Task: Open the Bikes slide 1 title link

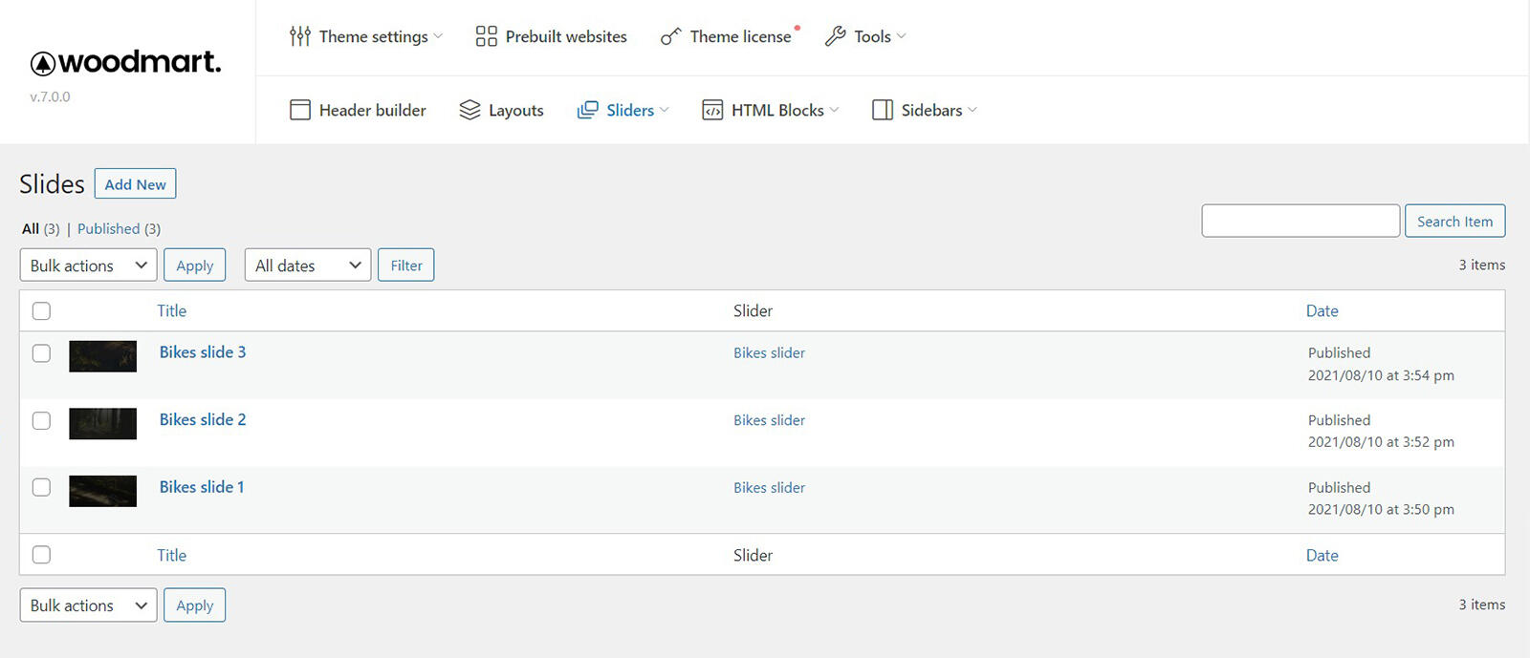Action: pyautogui.click(x=202, y=487)
